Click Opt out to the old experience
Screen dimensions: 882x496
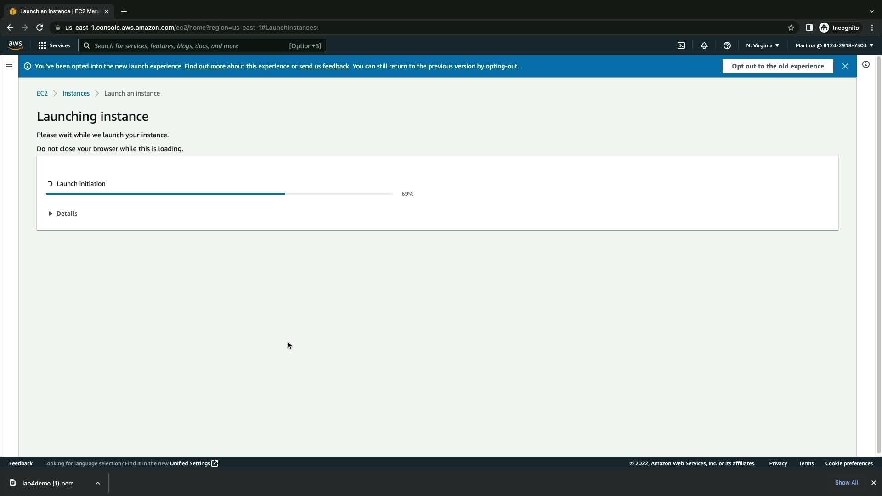click(777, 66)
